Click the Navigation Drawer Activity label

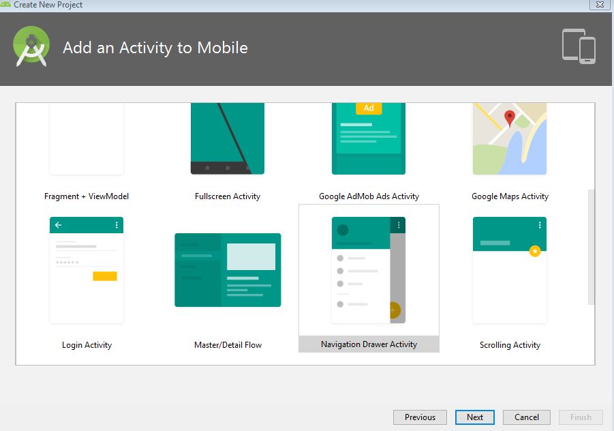tap(369, 344)
